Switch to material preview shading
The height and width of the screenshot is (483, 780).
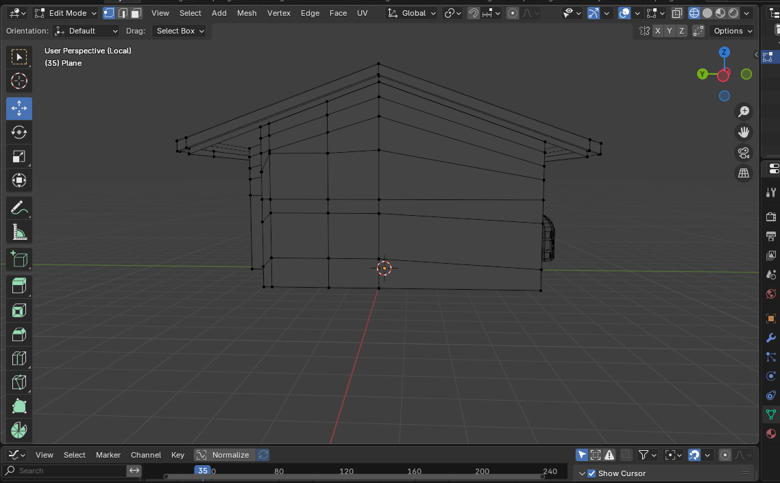point(720,13)
